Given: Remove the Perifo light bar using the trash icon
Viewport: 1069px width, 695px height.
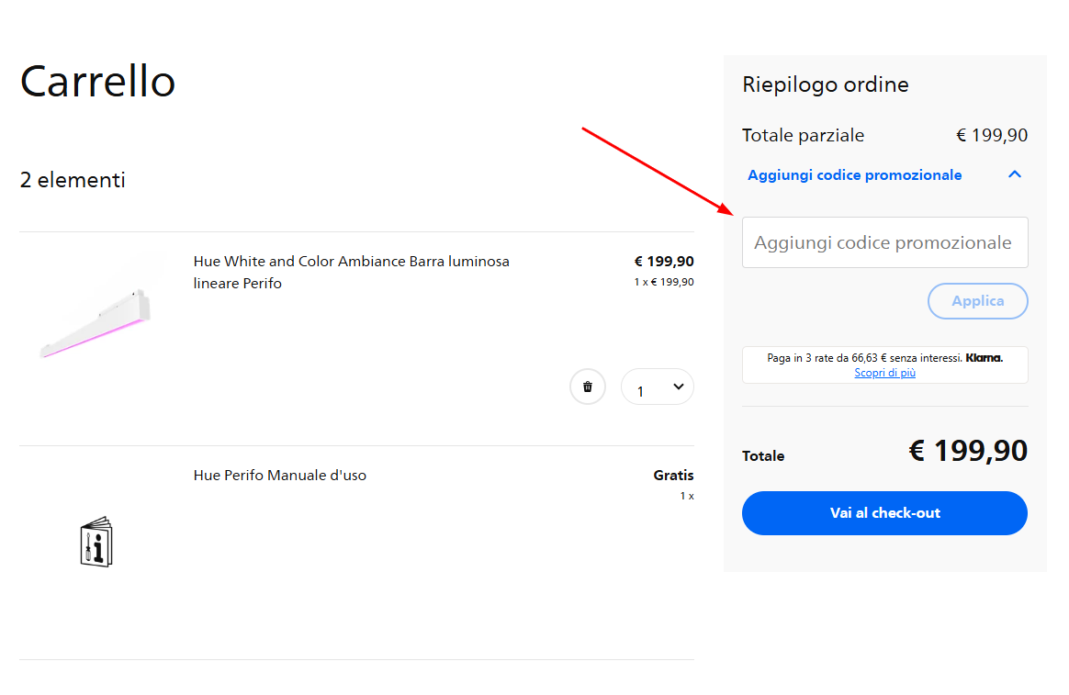Looking at the screenshot, I should (x=587, y=387).
